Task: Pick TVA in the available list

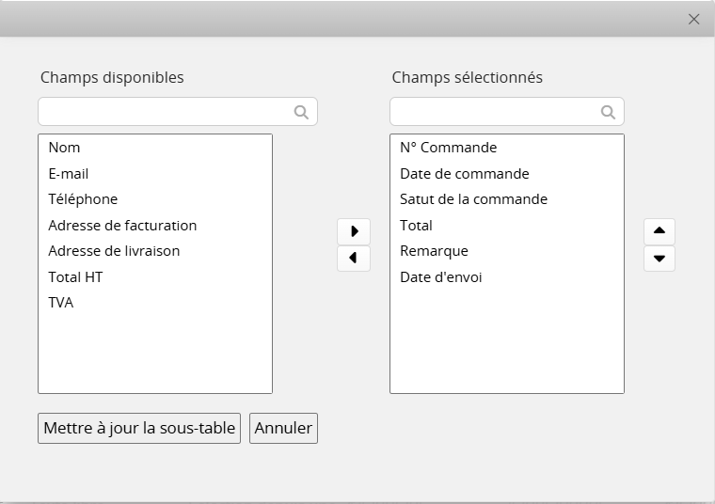Action: pos(61,303)
